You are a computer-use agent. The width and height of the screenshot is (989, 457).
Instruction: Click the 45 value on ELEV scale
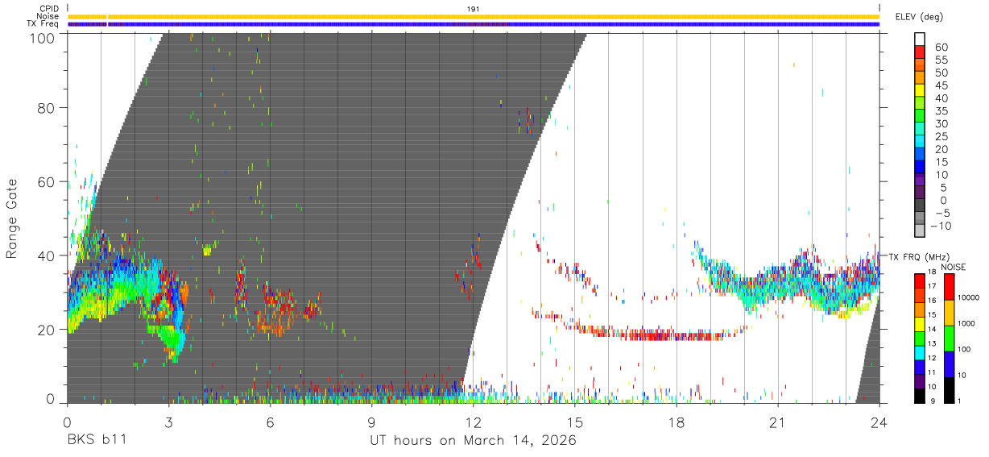[940, 86]
